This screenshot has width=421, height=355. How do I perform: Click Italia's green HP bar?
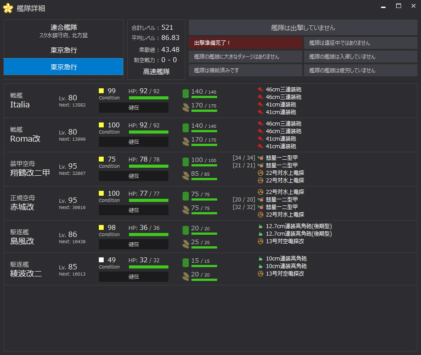(x=148, y=98)
